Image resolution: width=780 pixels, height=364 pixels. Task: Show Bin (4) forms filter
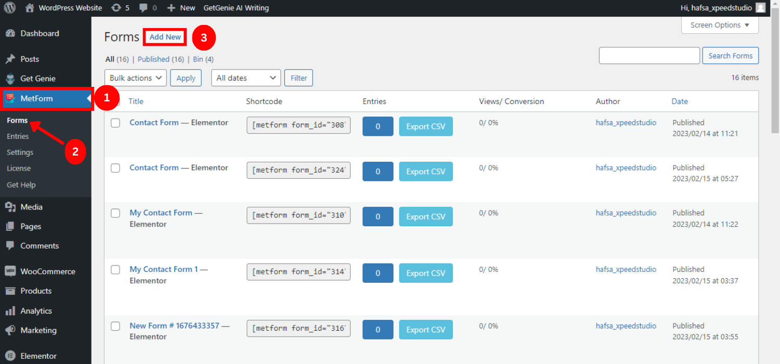[203, 59]
